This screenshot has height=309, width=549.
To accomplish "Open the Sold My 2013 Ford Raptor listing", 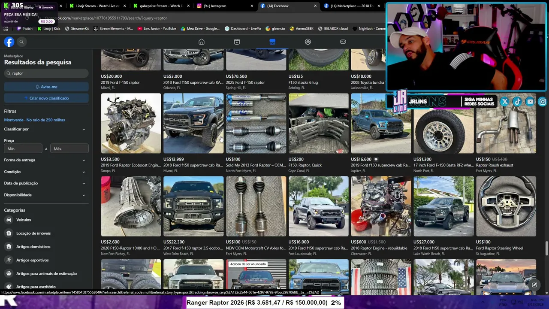I will pos(256,133).
